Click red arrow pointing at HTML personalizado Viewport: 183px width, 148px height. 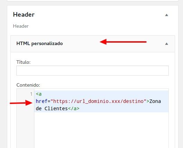[x=123, y=42]
